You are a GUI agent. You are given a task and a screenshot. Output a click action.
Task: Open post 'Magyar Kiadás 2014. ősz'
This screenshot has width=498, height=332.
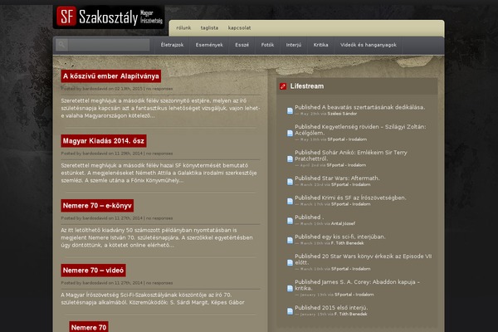pyautogui.click(x=104, y=141)
